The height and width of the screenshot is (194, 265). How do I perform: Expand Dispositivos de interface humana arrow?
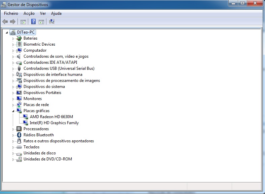pos(13,75)
